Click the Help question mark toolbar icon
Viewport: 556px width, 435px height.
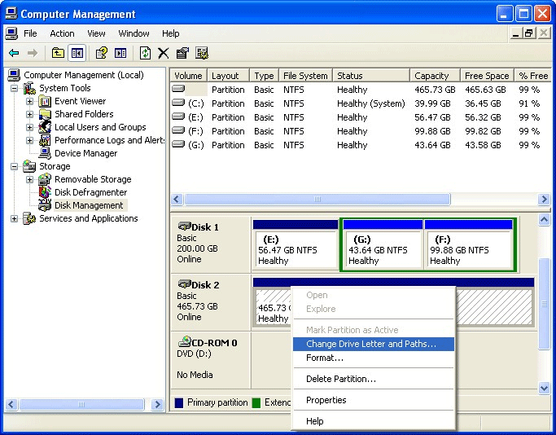coord(102,53)
